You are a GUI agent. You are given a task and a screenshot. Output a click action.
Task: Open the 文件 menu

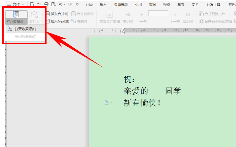[16, 4]
